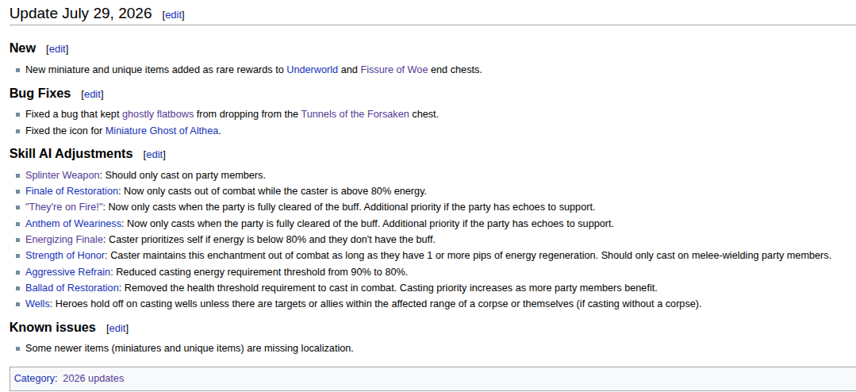Click the ghostly flatbows link
This screenshot has width=856, height=392.
158,114
